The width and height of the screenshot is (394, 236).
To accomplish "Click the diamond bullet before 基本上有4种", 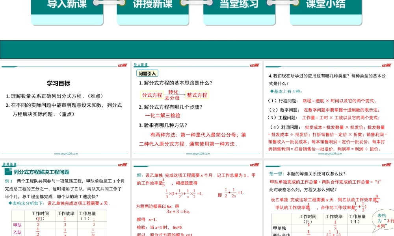I will pos(271,92).
